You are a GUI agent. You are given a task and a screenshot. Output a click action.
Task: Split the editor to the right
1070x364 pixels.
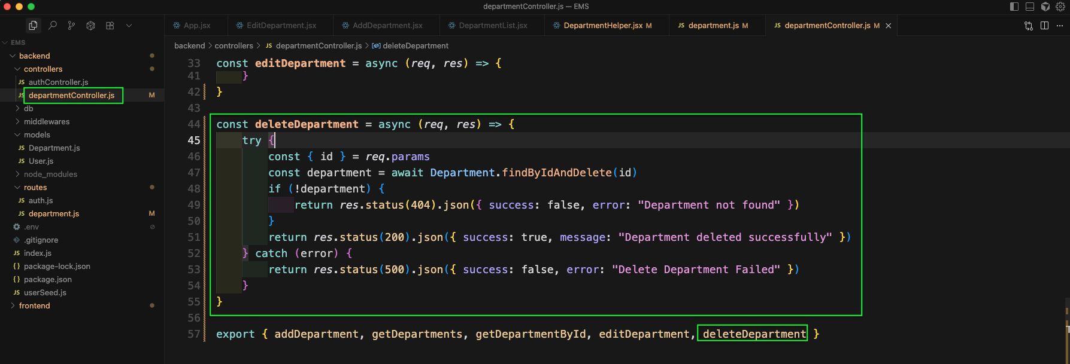[1044, 26]
